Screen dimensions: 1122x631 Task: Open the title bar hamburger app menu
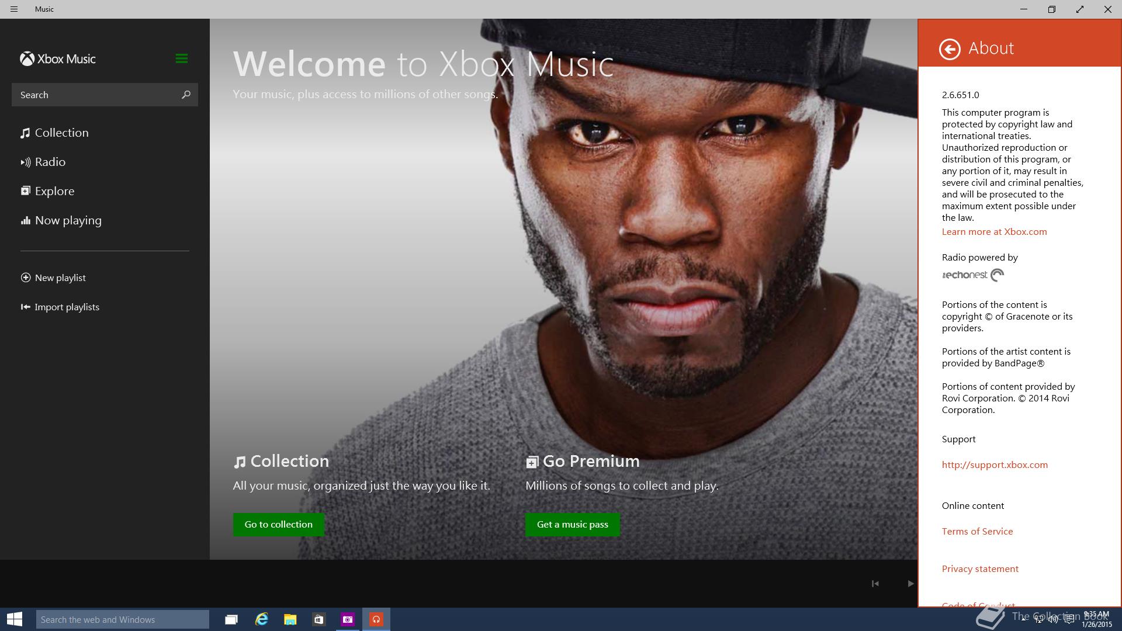pyautogui.click(x=14, y=9)
